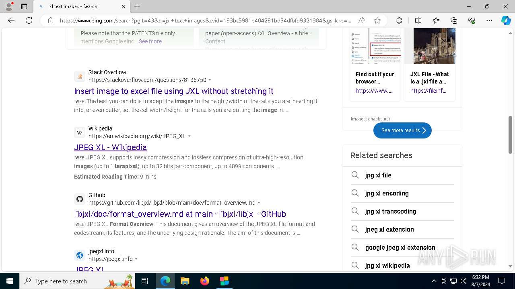Open the Extensions puzzle icon

coord(399,20)
